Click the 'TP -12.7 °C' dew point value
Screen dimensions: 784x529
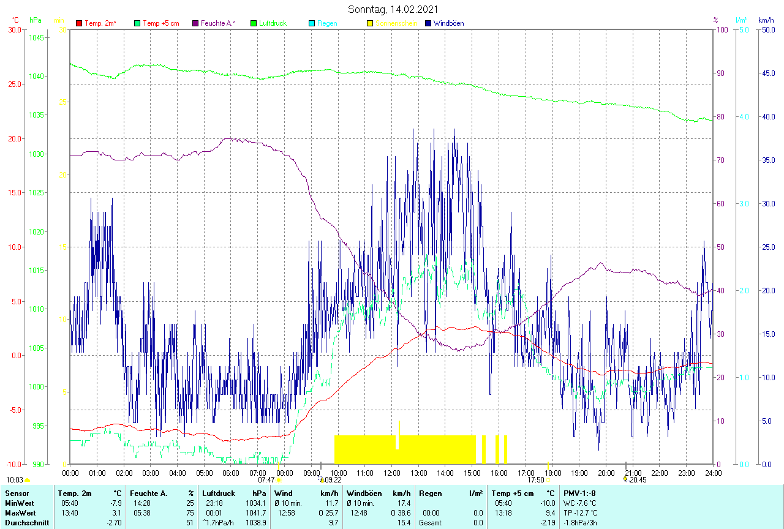click(581, 512)
